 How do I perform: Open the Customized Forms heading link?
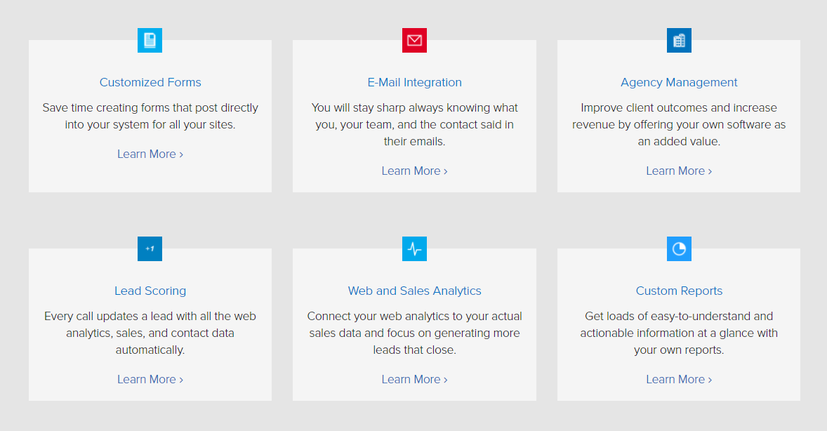click(x=150, y=82)
